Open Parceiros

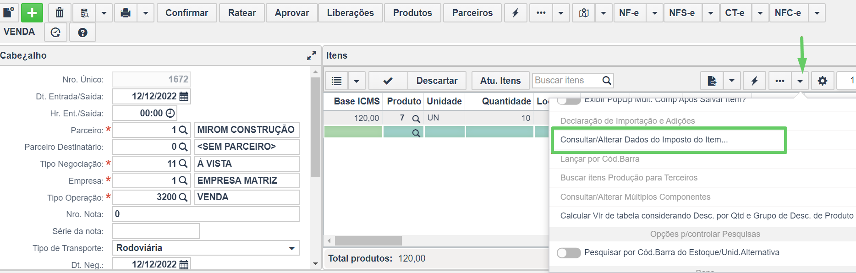point(472,13)
